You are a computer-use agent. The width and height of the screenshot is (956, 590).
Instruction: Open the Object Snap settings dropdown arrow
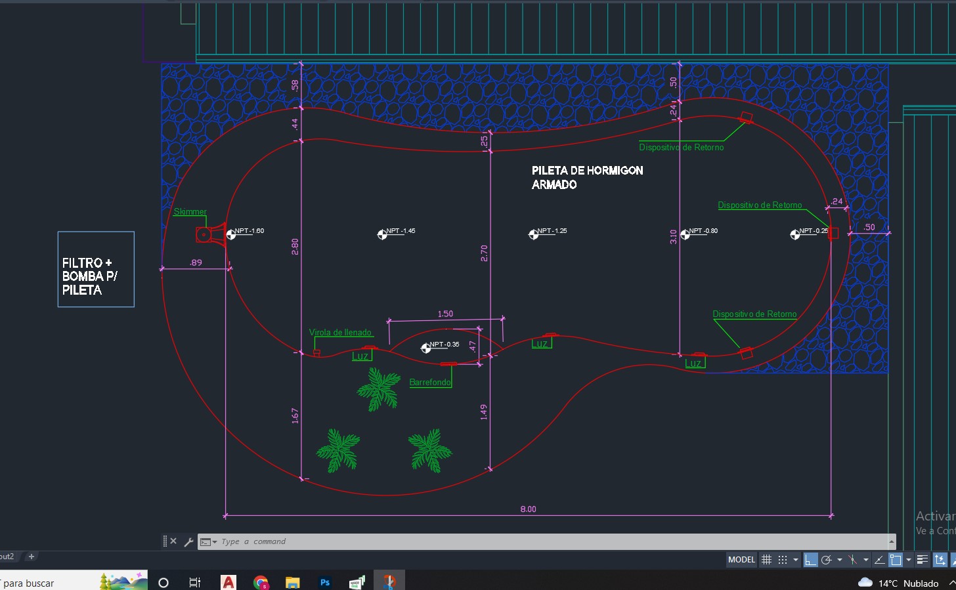click(x=909, y=560)
